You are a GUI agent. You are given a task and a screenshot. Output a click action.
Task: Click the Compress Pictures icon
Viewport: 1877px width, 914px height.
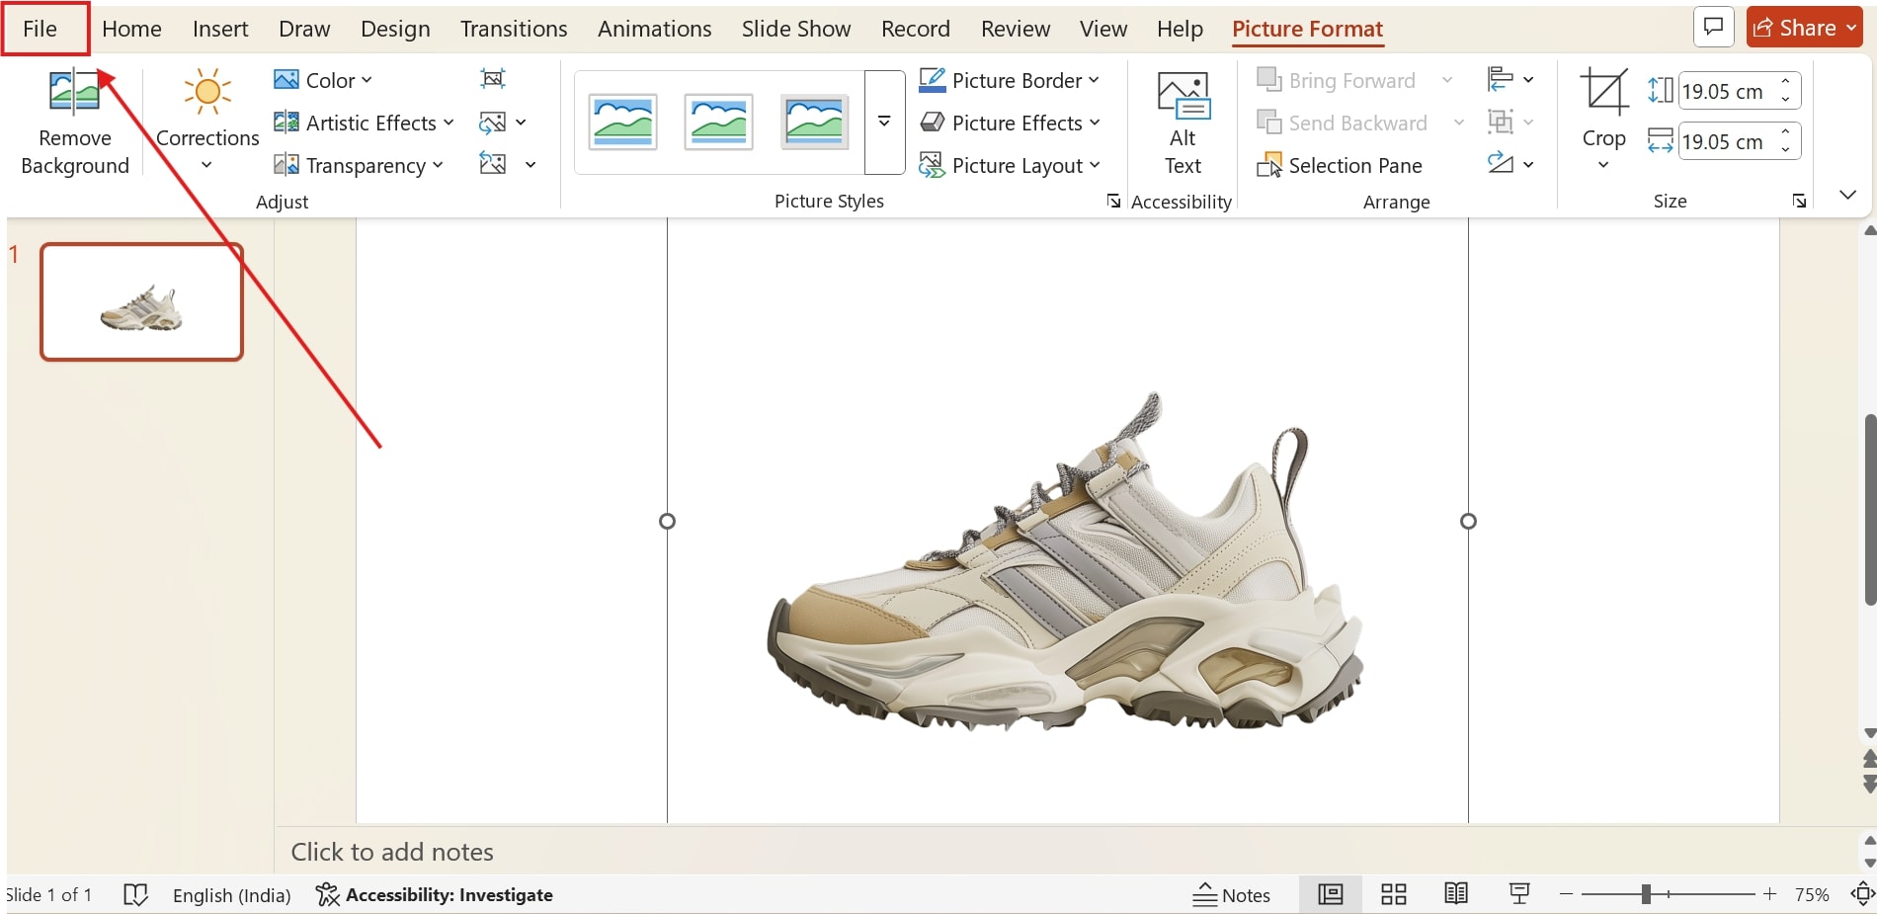492,78
